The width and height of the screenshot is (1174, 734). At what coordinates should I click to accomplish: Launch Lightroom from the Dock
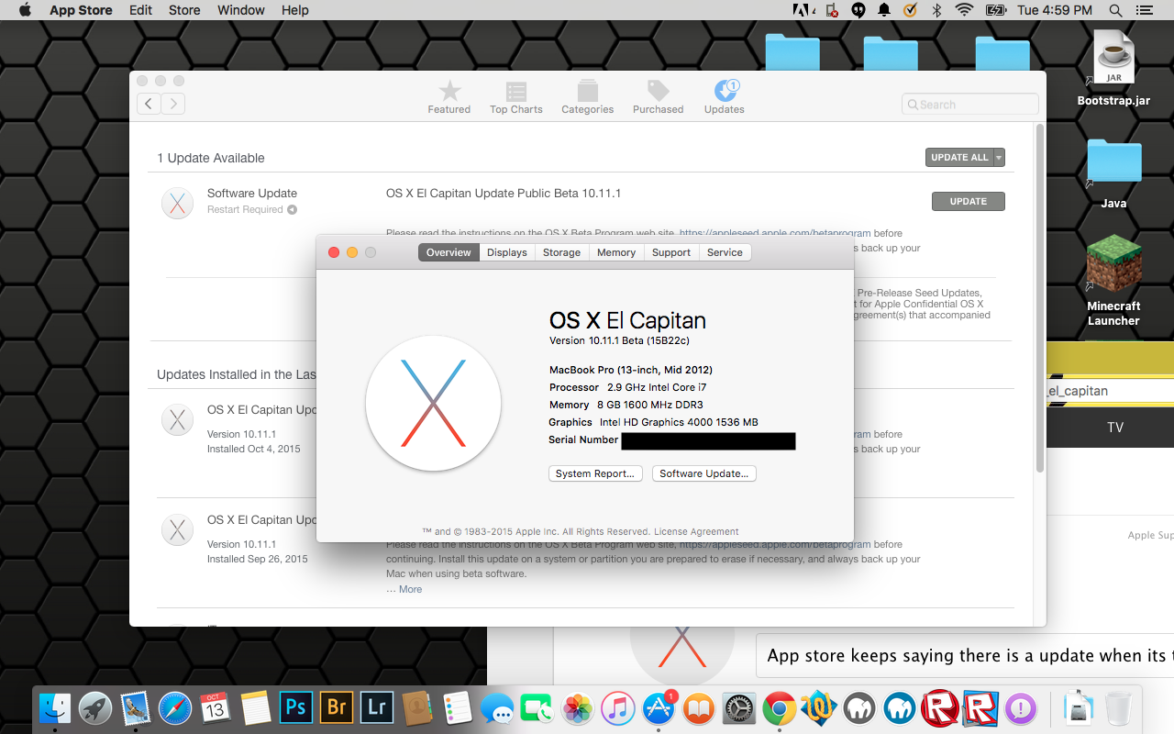coord(377,707)
